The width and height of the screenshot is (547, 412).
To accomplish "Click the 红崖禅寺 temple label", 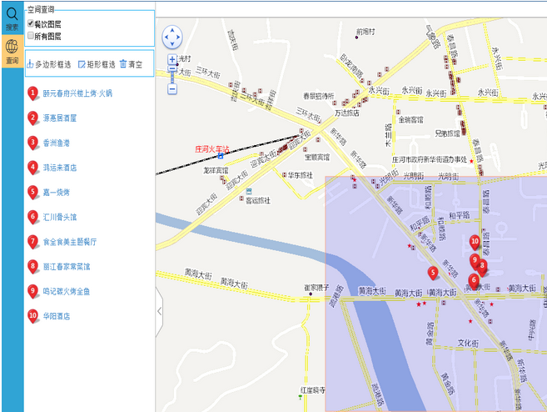I will pos(312,390).
